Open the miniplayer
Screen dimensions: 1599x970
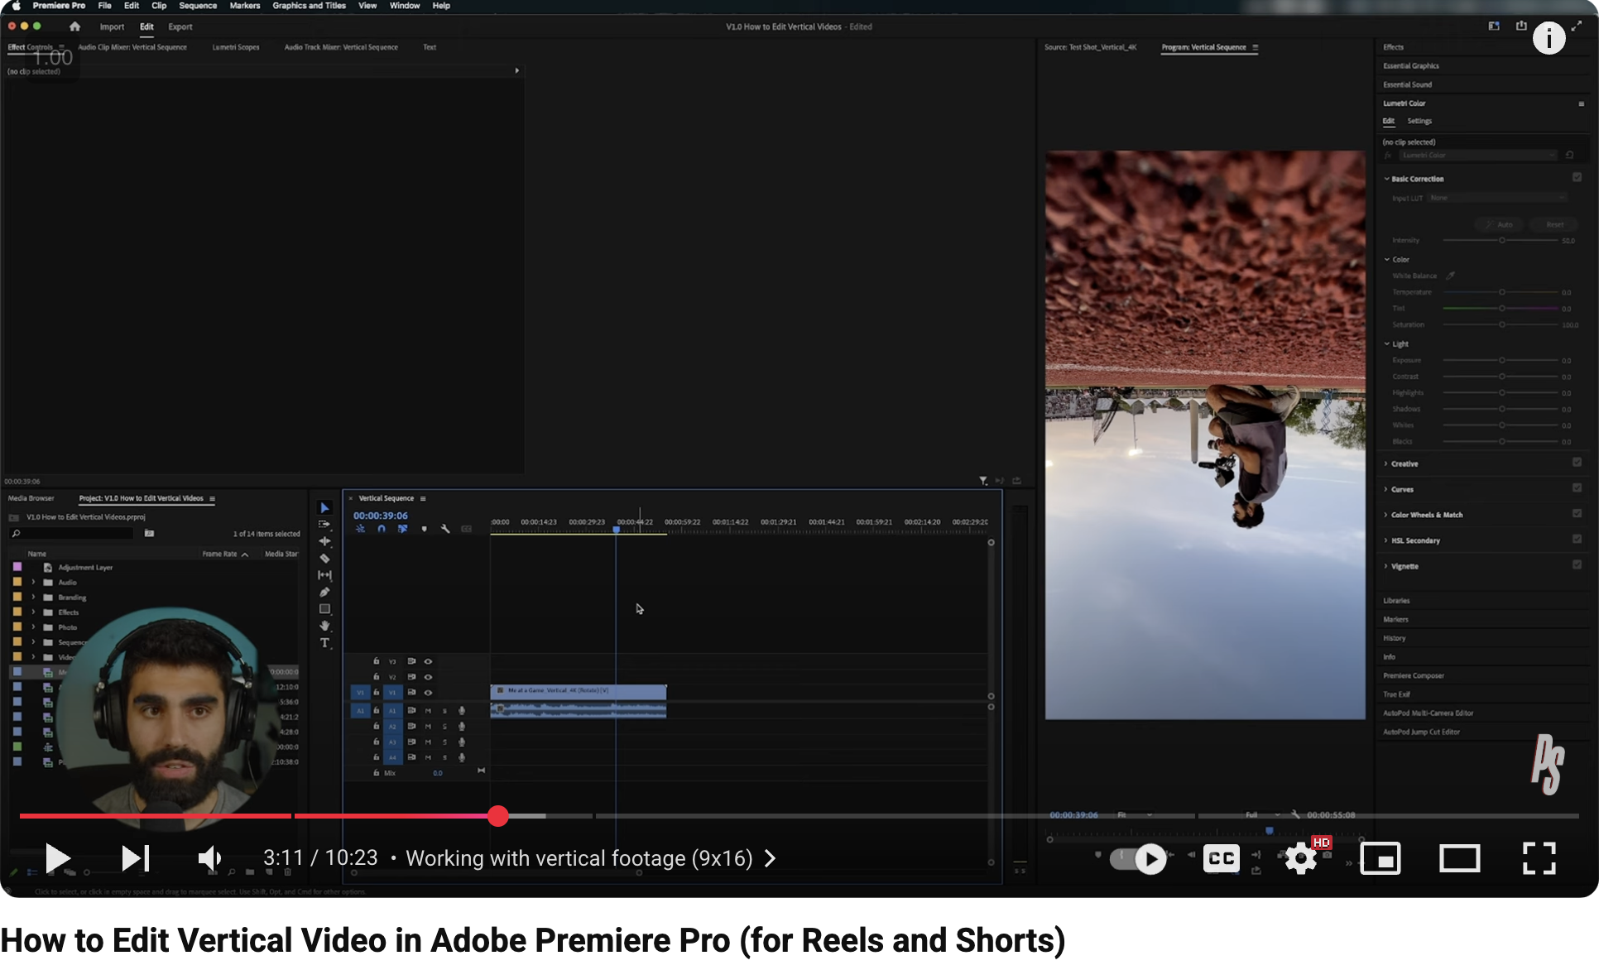pyautogui.click(x=1381, y=858)
